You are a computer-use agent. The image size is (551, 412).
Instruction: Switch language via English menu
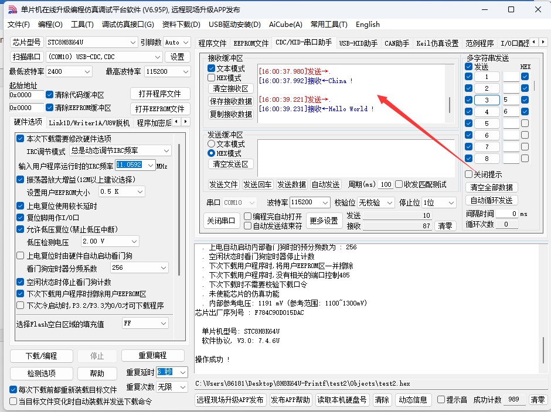[368, 24]
